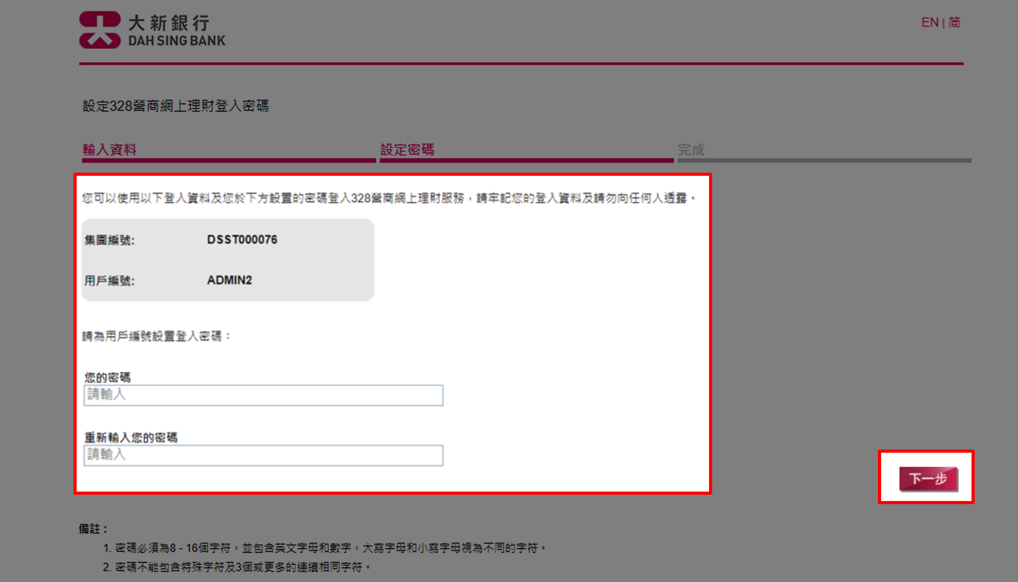Click the Dah Sing Bank logo icon
This screenshot has width=1018, height=582.
(x=100, y=30)
